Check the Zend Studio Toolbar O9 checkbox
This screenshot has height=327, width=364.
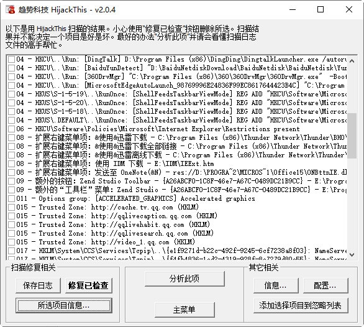click(11, 182)
